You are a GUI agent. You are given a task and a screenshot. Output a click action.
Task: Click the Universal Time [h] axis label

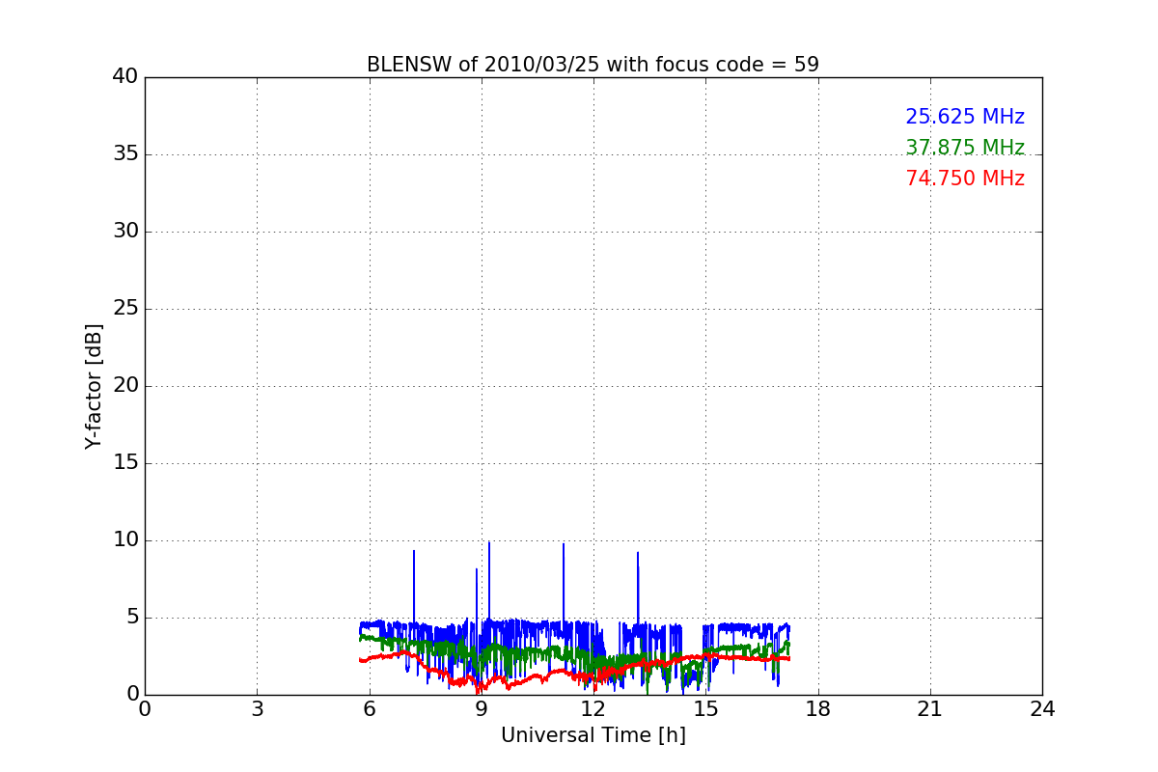[593, 735]
